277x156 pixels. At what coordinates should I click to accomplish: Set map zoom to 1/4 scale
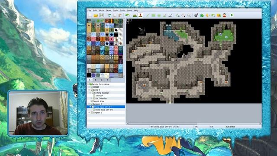[x=189, y=16]
